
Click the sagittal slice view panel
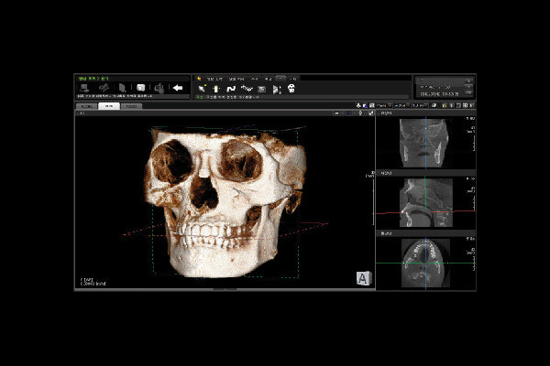pos(423,202)
